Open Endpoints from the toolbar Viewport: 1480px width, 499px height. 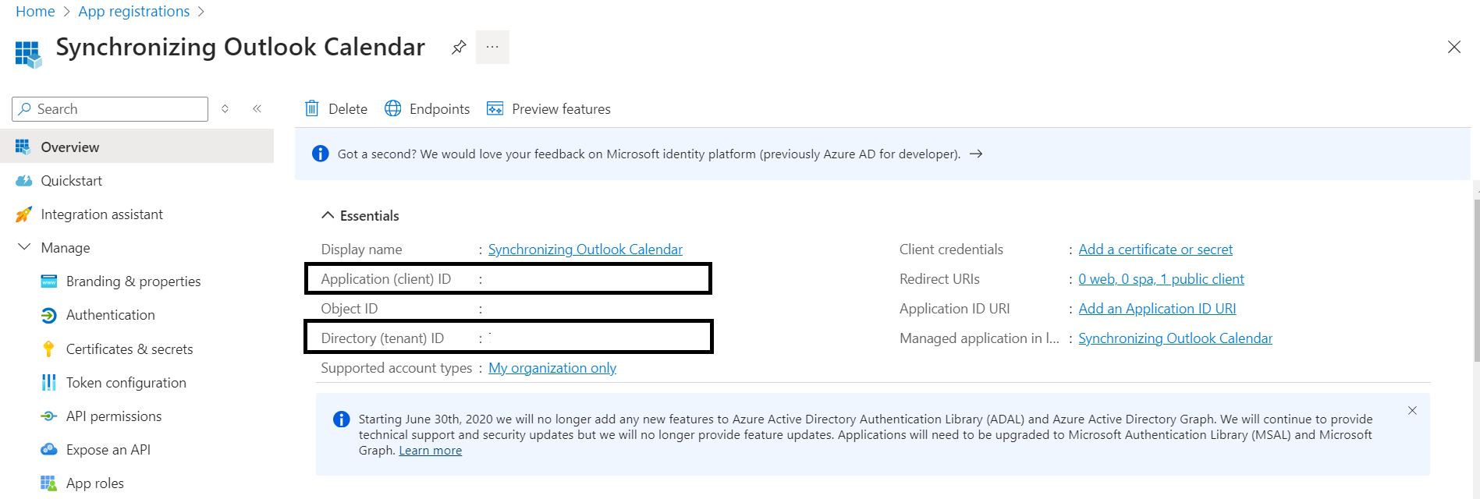click(x=428, y=109)
